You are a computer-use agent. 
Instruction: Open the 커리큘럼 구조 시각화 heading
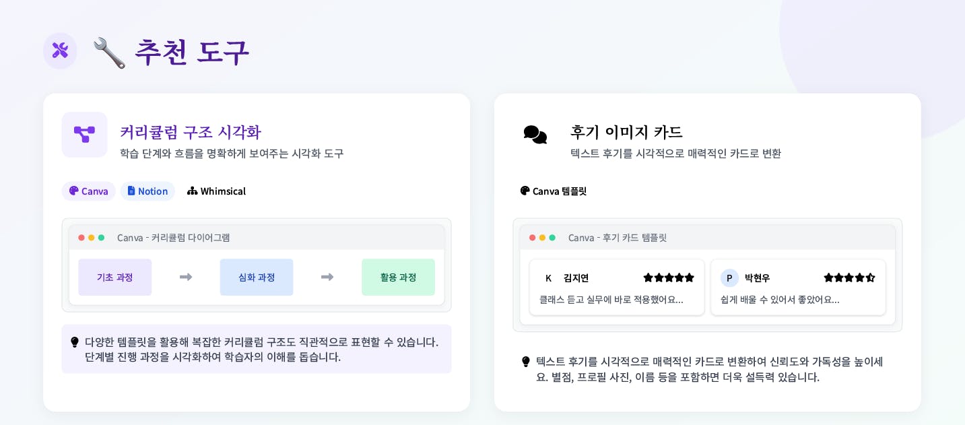point(191,132)
